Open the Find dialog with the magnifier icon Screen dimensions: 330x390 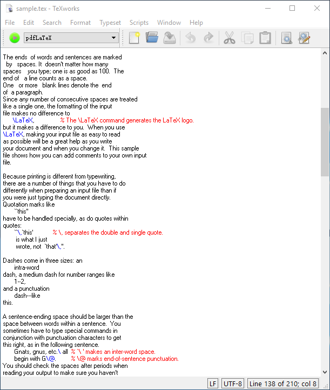tap(286, 38)
